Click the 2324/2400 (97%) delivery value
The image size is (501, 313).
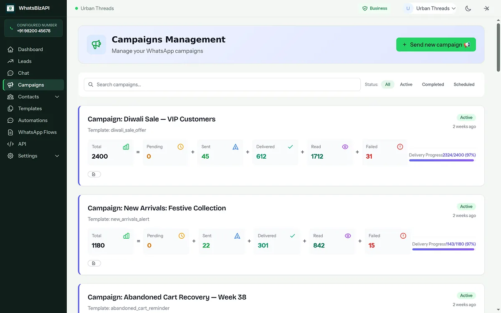click(x=459, y=155)
